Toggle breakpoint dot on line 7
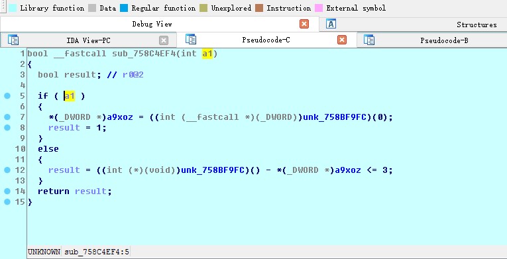The image size is (507, 259). 7,117
